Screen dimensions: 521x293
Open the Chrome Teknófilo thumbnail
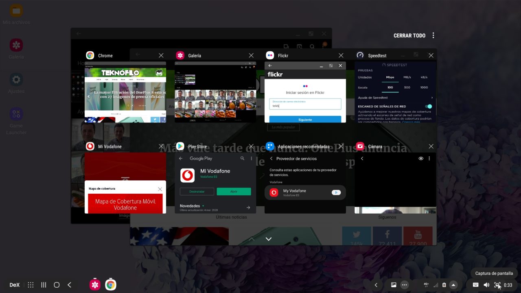(125, 92)
